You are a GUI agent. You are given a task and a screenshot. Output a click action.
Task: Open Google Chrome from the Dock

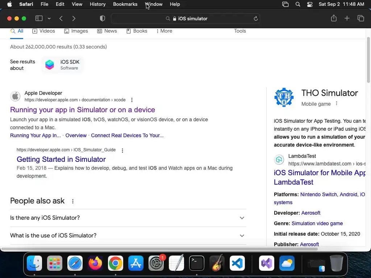[116, 263]
